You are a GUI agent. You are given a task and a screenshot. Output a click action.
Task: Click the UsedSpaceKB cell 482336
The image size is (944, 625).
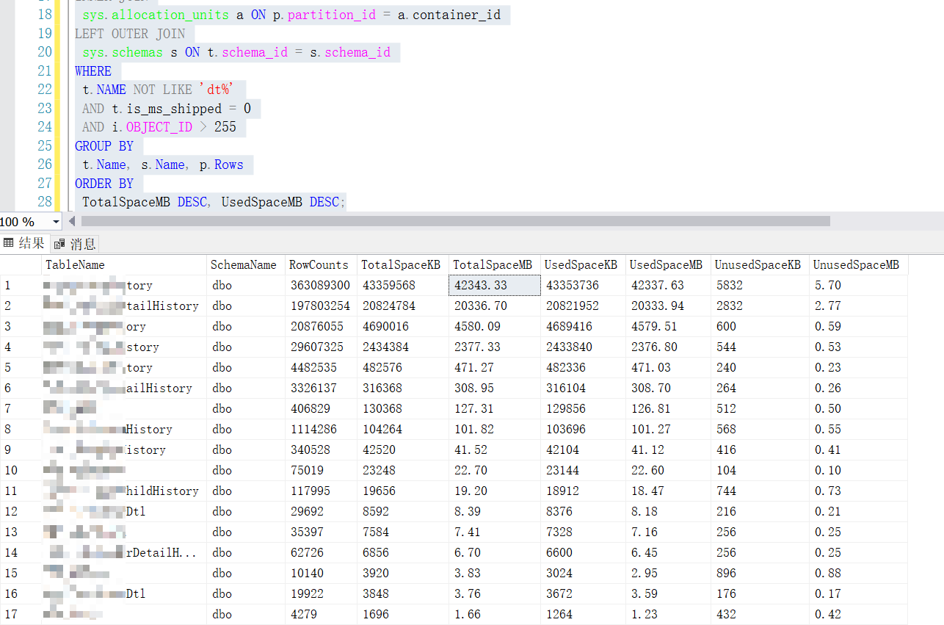coord(583,368)
